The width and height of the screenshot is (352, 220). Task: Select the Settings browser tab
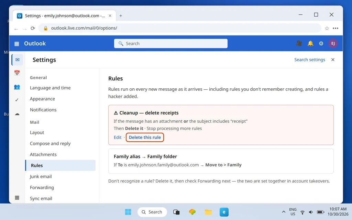click(x=64, y=16)
